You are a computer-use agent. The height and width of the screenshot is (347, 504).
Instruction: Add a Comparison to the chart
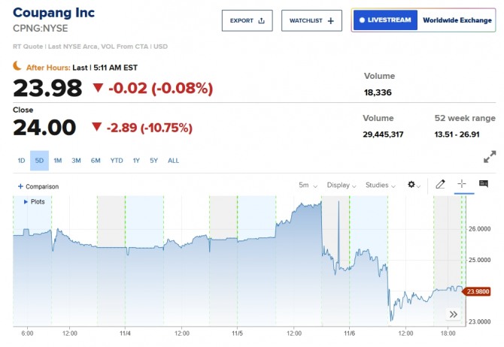point(38,186)
